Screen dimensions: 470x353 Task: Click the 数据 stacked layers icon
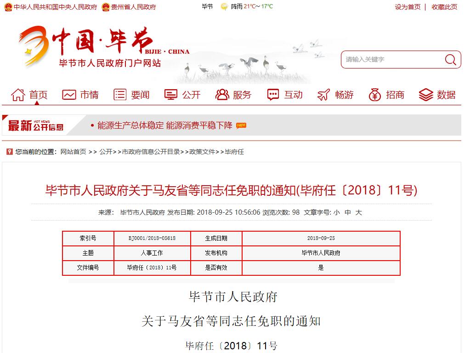point(426,95)
